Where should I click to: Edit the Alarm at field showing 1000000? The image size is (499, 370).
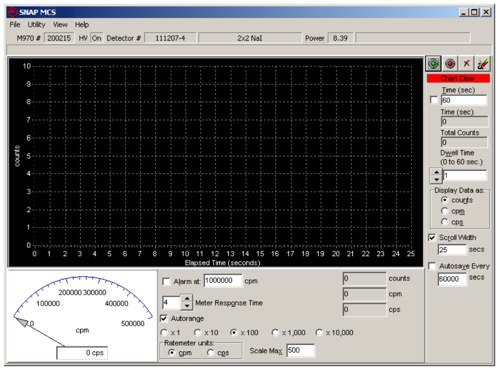tap(223, 281)
